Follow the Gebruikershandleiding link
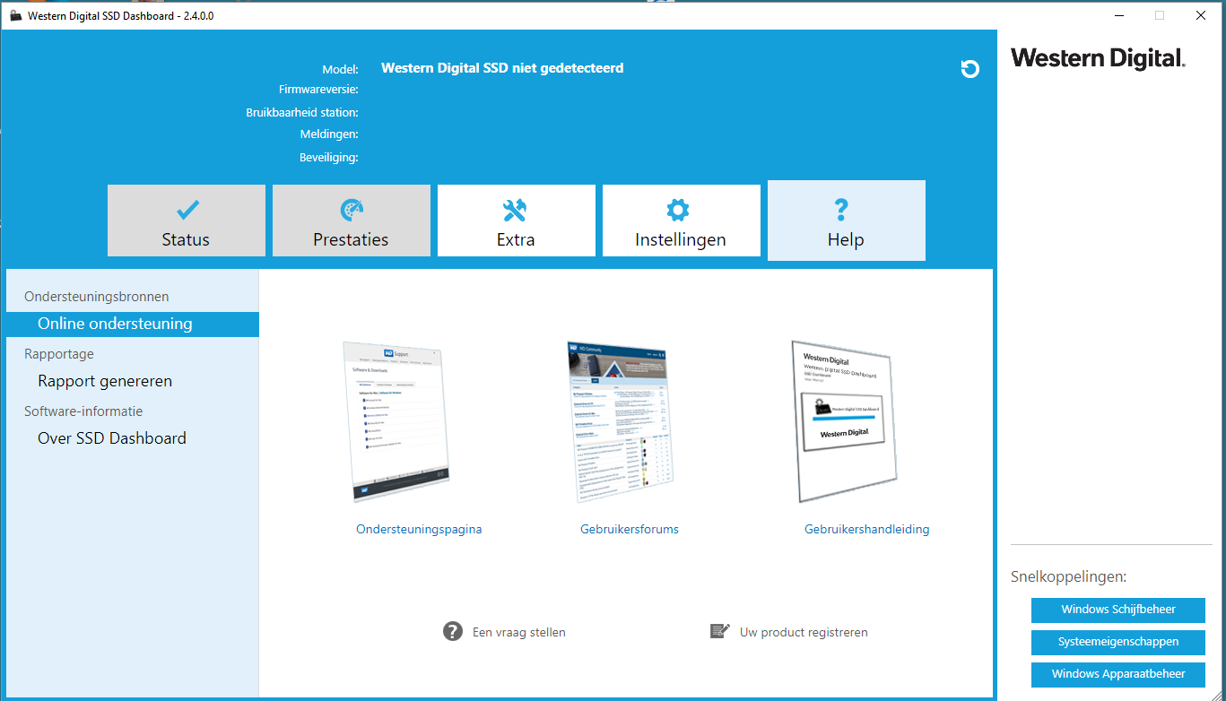This screenshot has height=701, width=1226. point(867,529)
